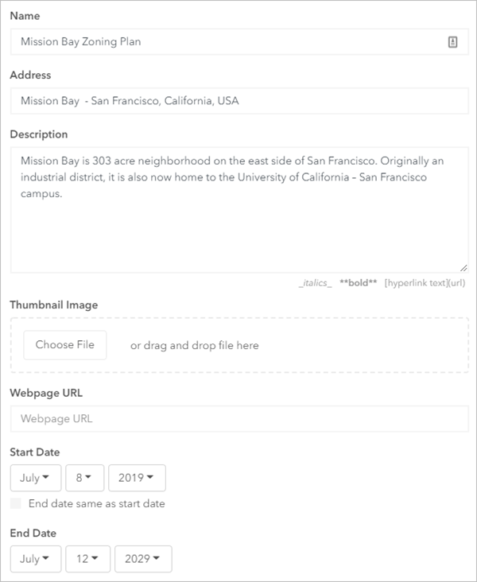Open the Start Date day dropdown
This screenshot has height=582, width=477.
pyautogui.click(x=83, y=478)
